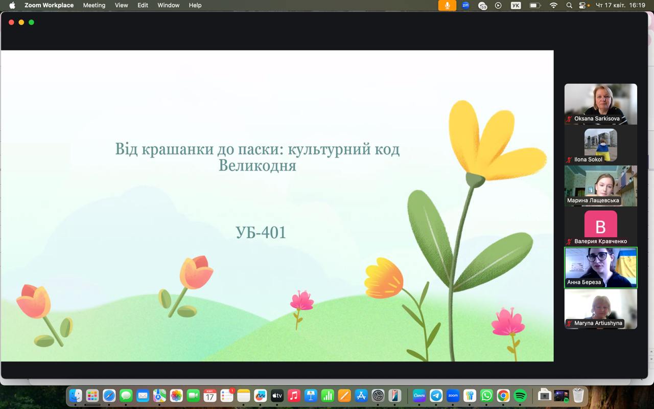The height and width of the screenshot is (409, 654).
Task: Open FaceTime from the dock
Action: (193, 395)
